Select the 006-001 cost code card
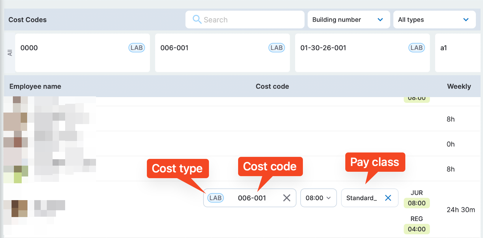 [x=223, y=53]
